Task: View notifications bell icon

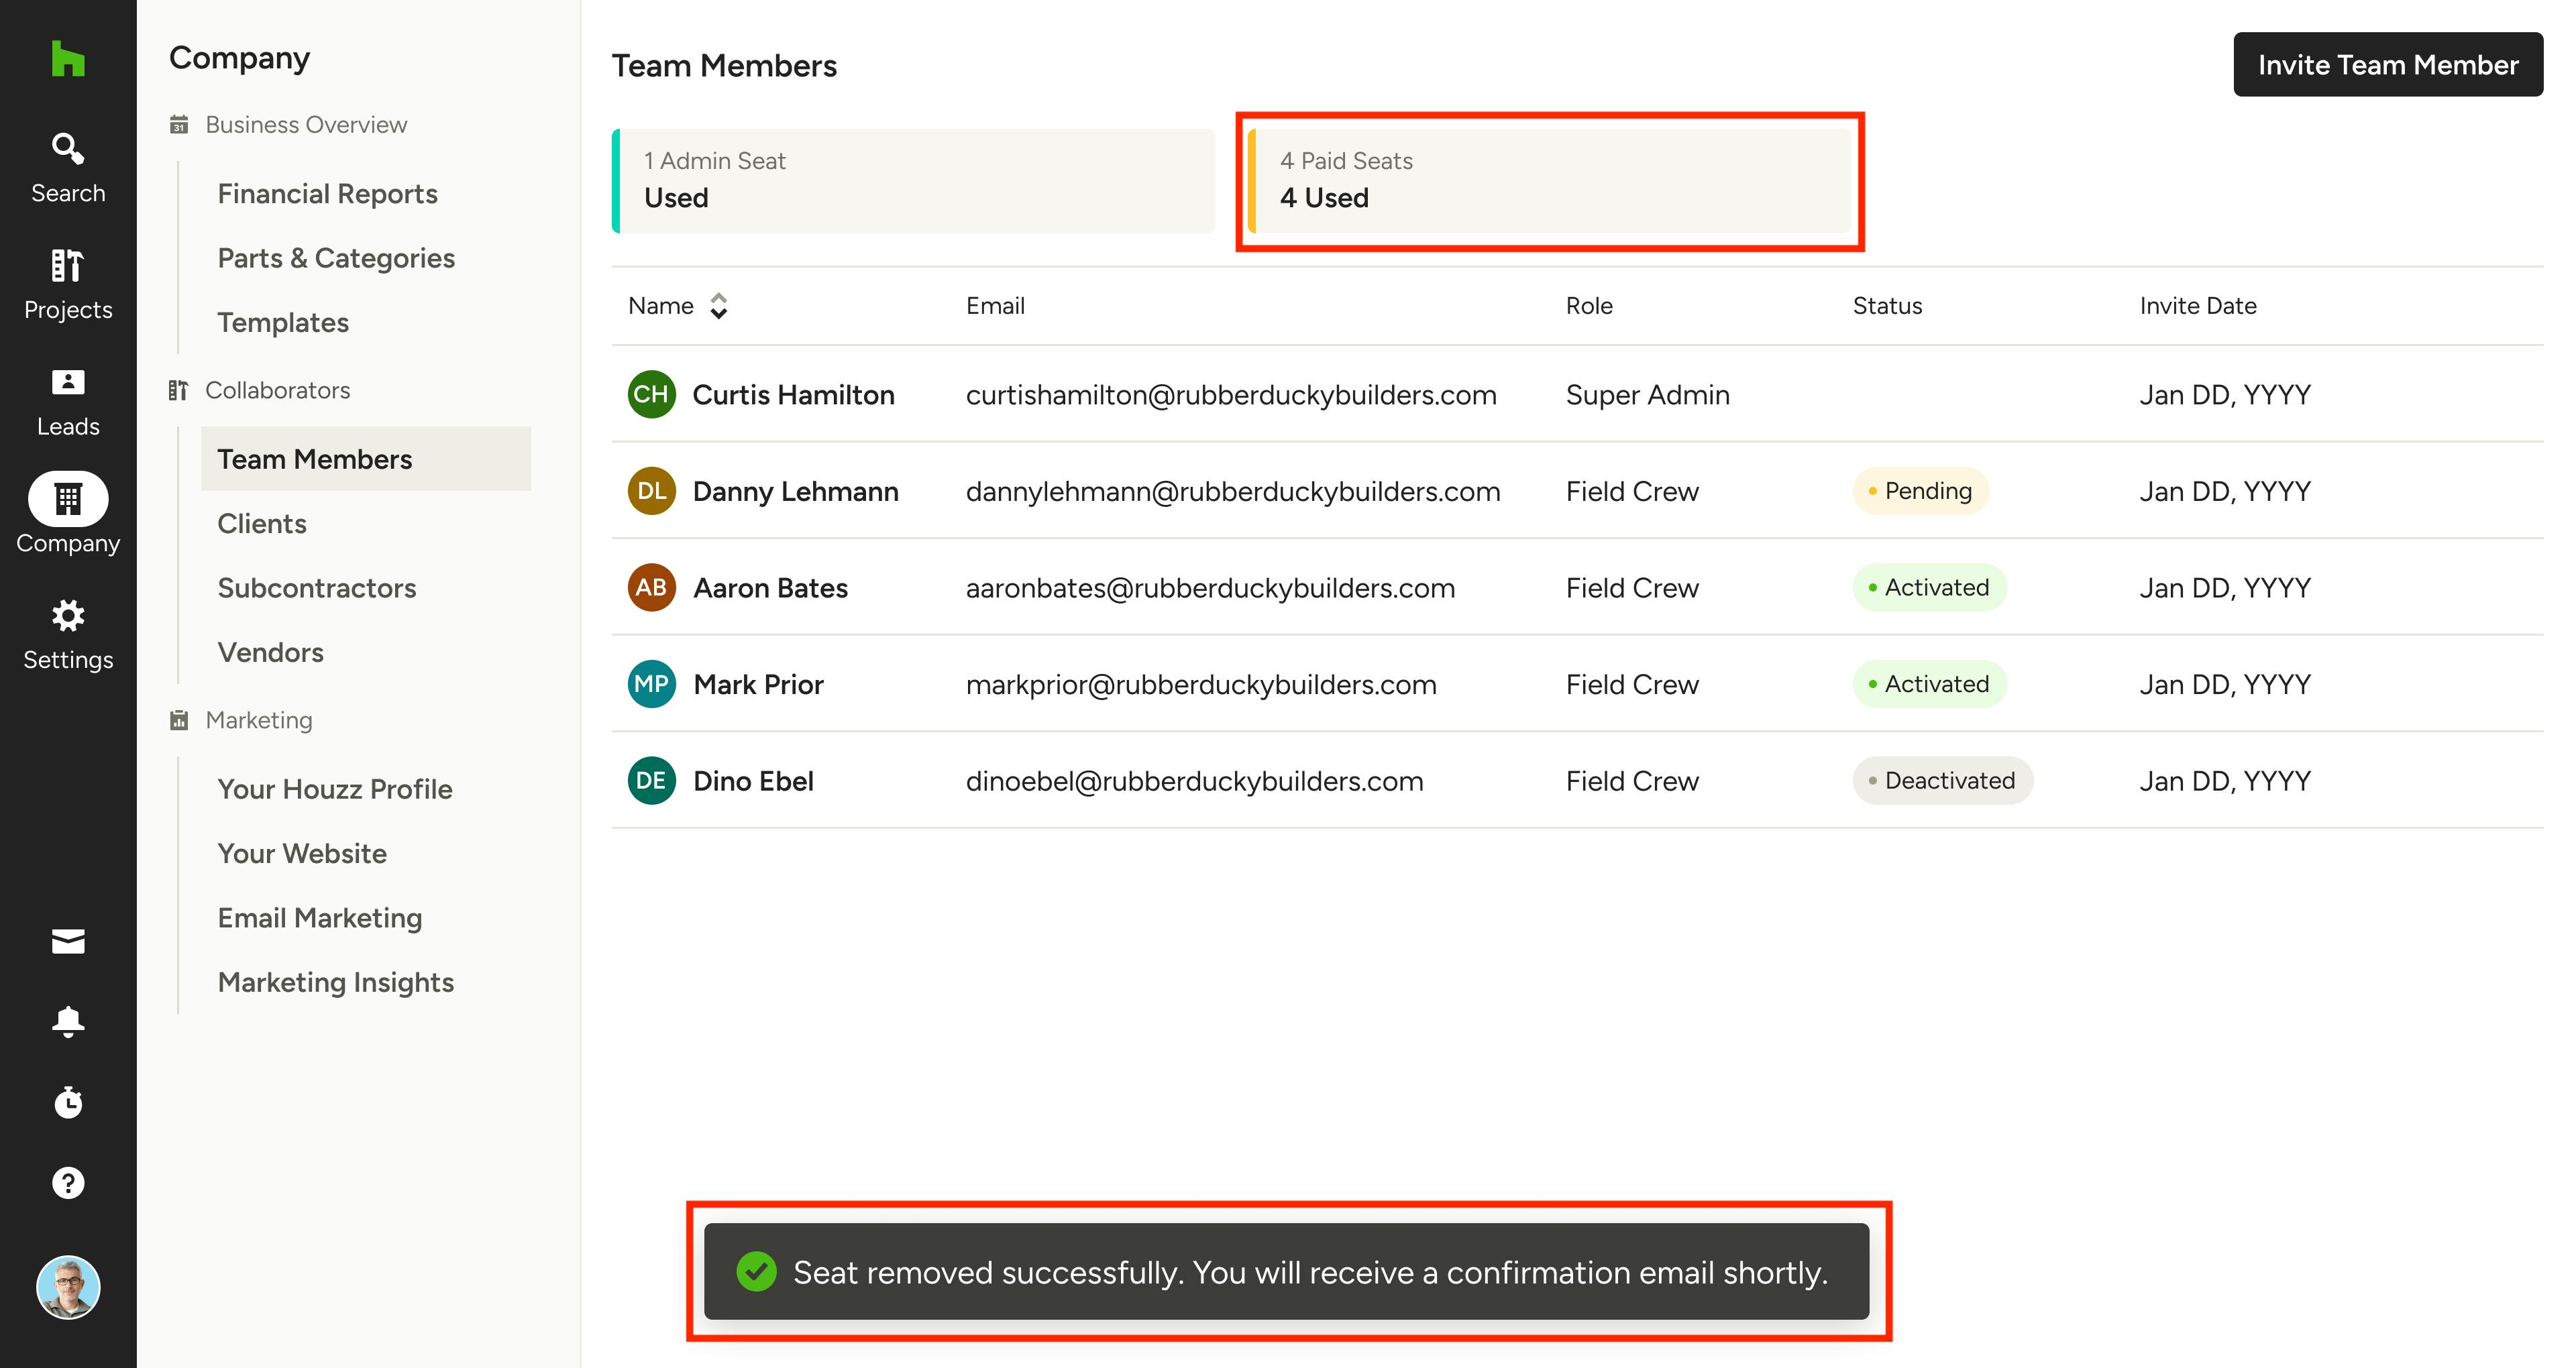Action: (68, 1021)
